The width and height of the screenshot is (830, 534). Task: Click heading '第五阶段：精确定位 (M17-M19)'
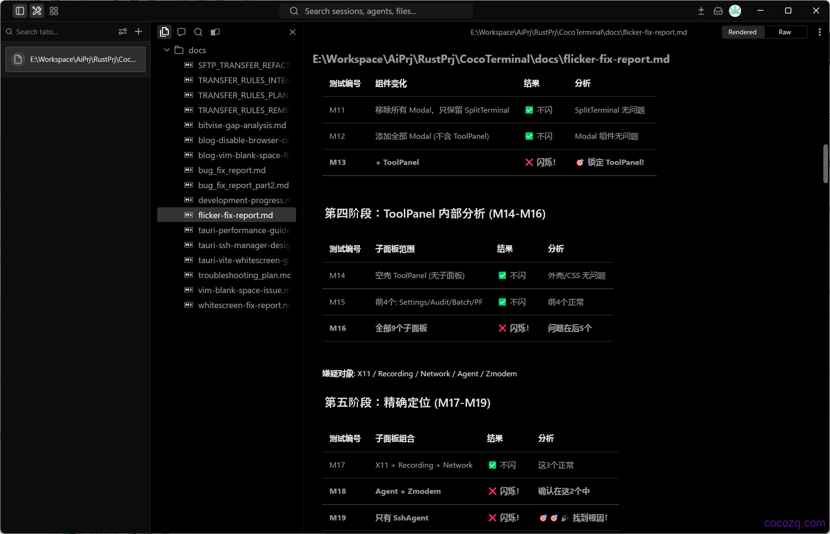tap(407, 402)
